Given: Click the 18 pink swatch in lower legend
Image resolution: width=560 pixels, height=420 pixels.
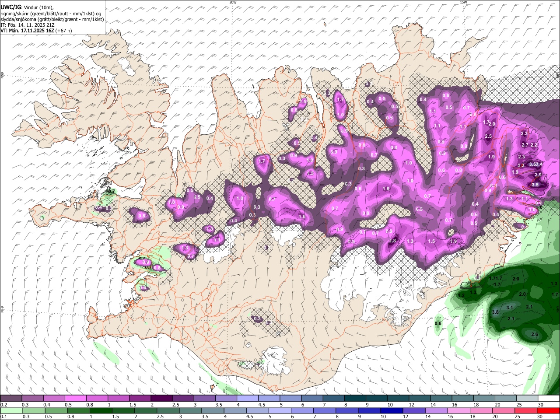Looking at the screenshot, I should [x=481, y=410].
